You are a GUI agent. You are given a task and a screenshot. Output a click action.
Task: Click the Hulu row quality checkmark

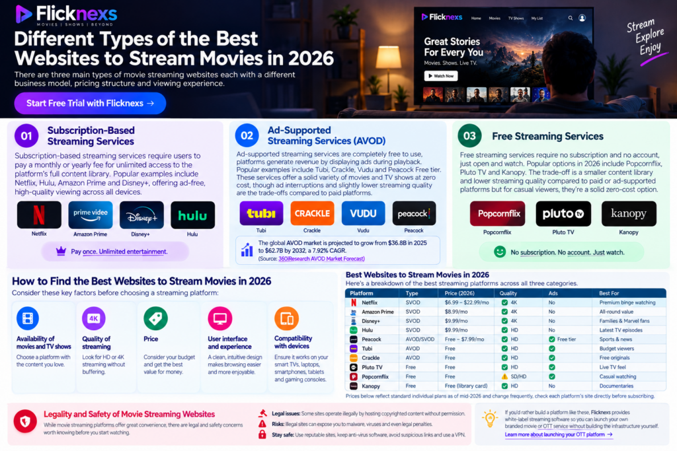[504, 330]
